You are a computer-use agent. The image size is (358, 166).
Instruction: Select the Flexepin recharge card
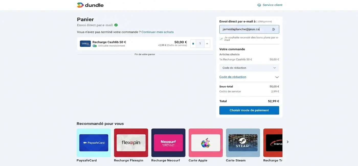(x=131, y=143)
